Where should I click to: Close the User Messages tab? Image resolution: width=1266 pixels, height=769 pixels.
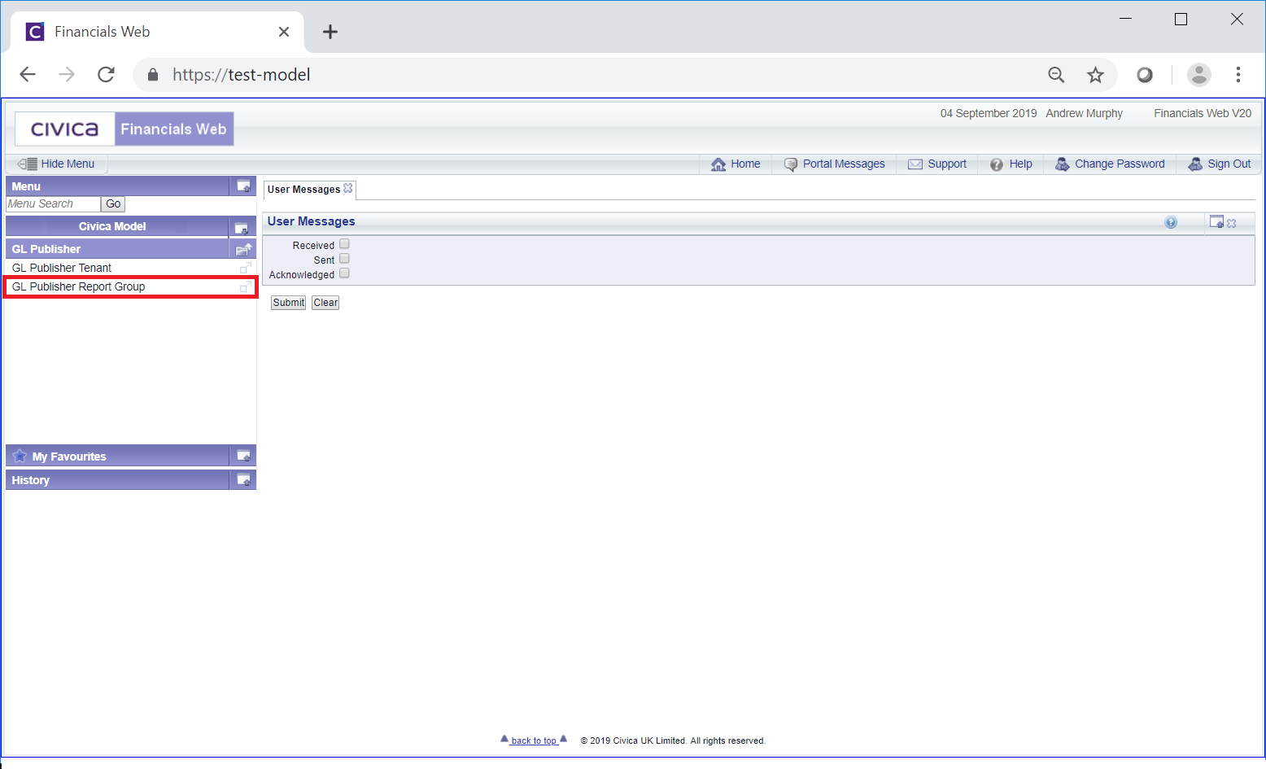pyautogui.click(x=348, y=188)
